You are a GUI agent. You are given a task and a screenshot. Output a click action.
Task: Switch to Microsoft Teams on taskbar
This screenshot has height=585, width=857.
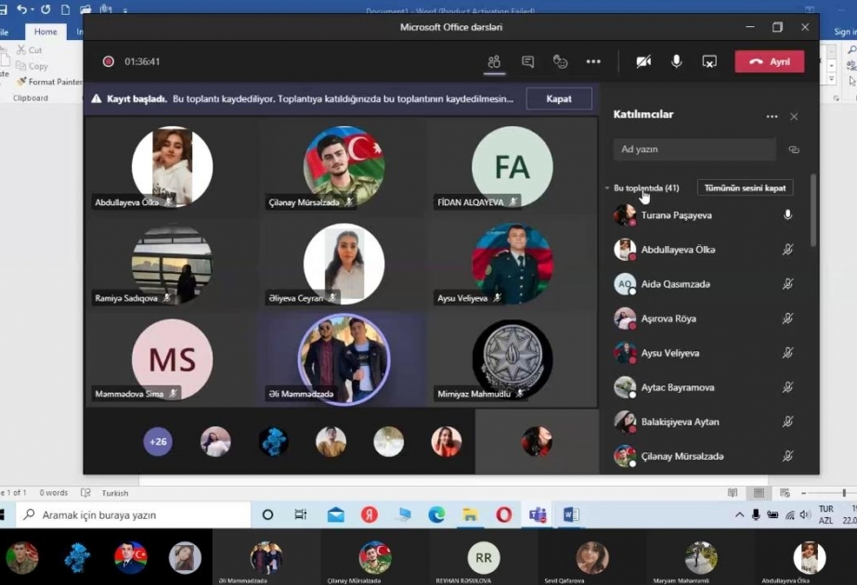[x=538, y=514]
